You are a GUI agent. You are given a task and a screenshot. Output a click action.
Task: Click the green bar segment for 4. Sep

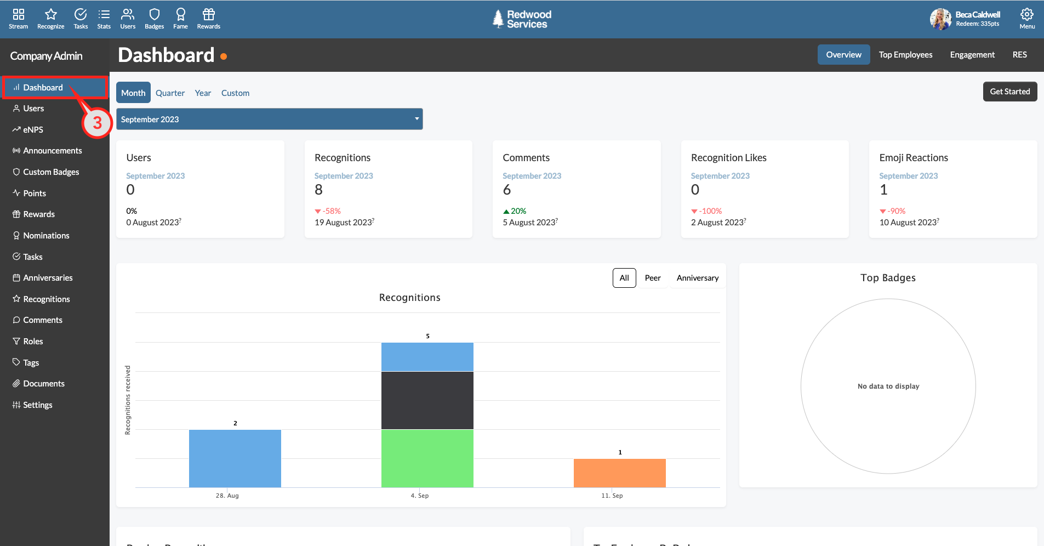pos(427,458)
